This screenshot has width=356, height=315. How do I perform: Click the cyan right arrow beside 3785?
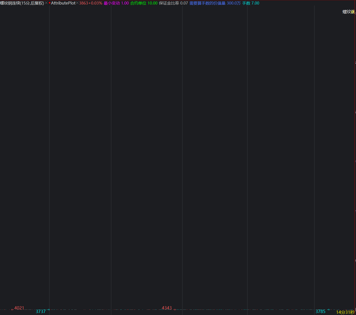coord(328,310)
